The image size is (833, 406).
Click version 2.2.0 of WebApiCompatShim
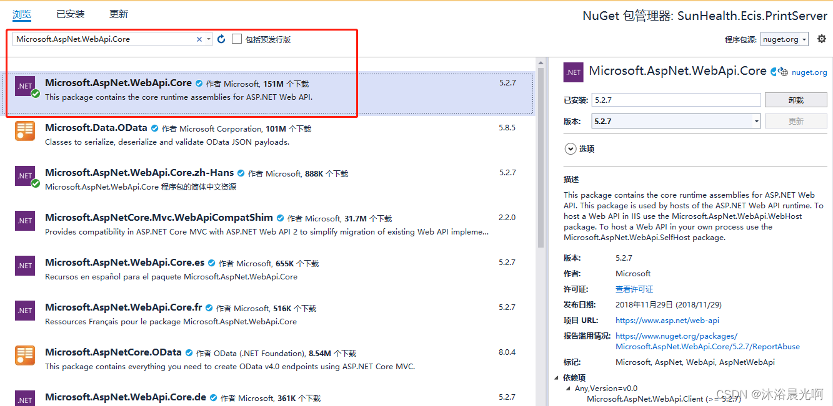click(x=507, y=218)
